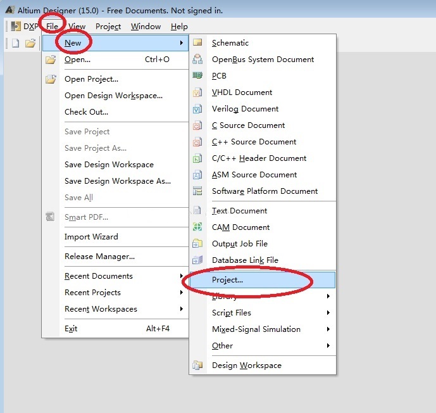Image resolution: width=436 pixels, height=413 pixels.
Task: Choose Open Design Workspace...
Action: coord(116,96)
